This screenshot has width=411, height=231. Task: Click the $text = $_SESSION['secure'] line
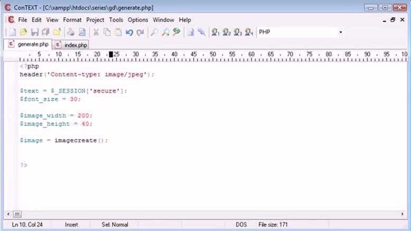coord(73,91)
